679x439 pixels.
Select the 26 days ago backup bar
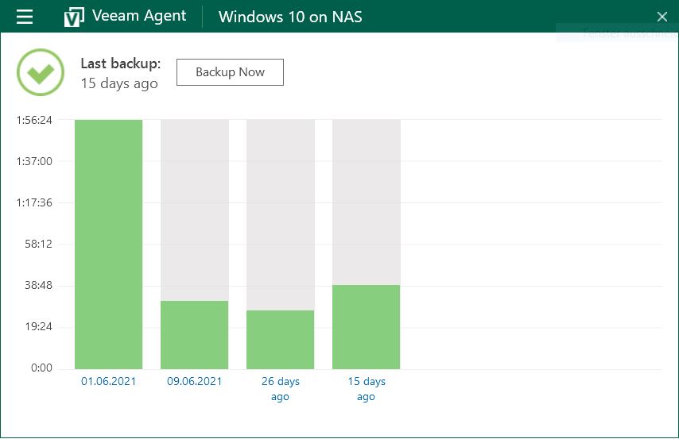[x=280, y=340]
